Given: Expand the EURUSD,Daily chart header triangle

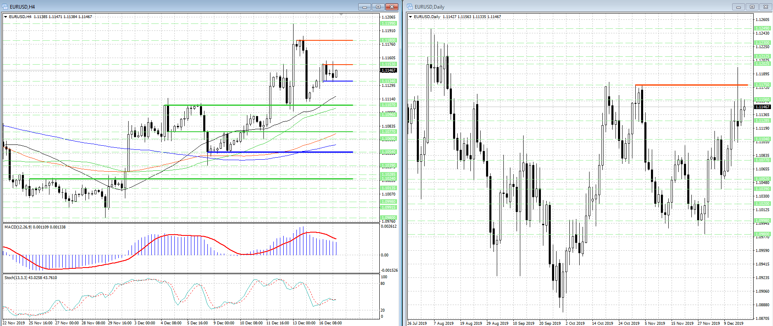Looking at the screenshot, I should [410, 17].
